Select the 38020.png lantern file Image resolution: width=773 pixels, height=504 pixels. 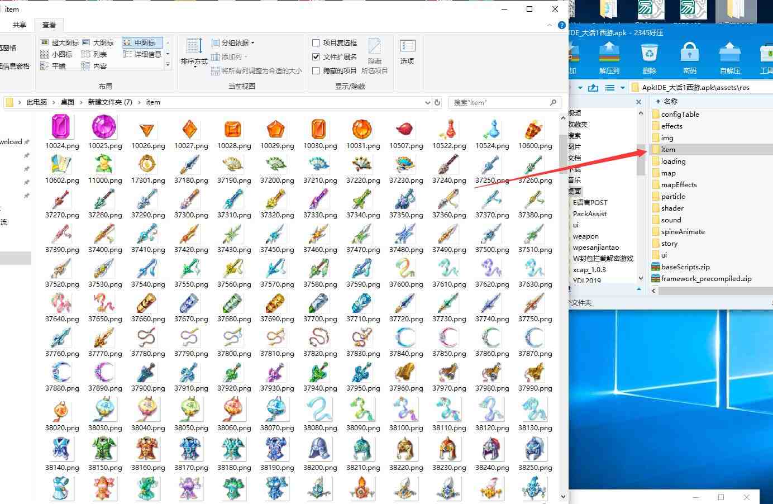tap(62, 414)
